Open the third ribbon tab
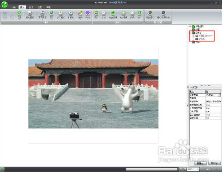 pyautogui.click(x=31, y=7)
